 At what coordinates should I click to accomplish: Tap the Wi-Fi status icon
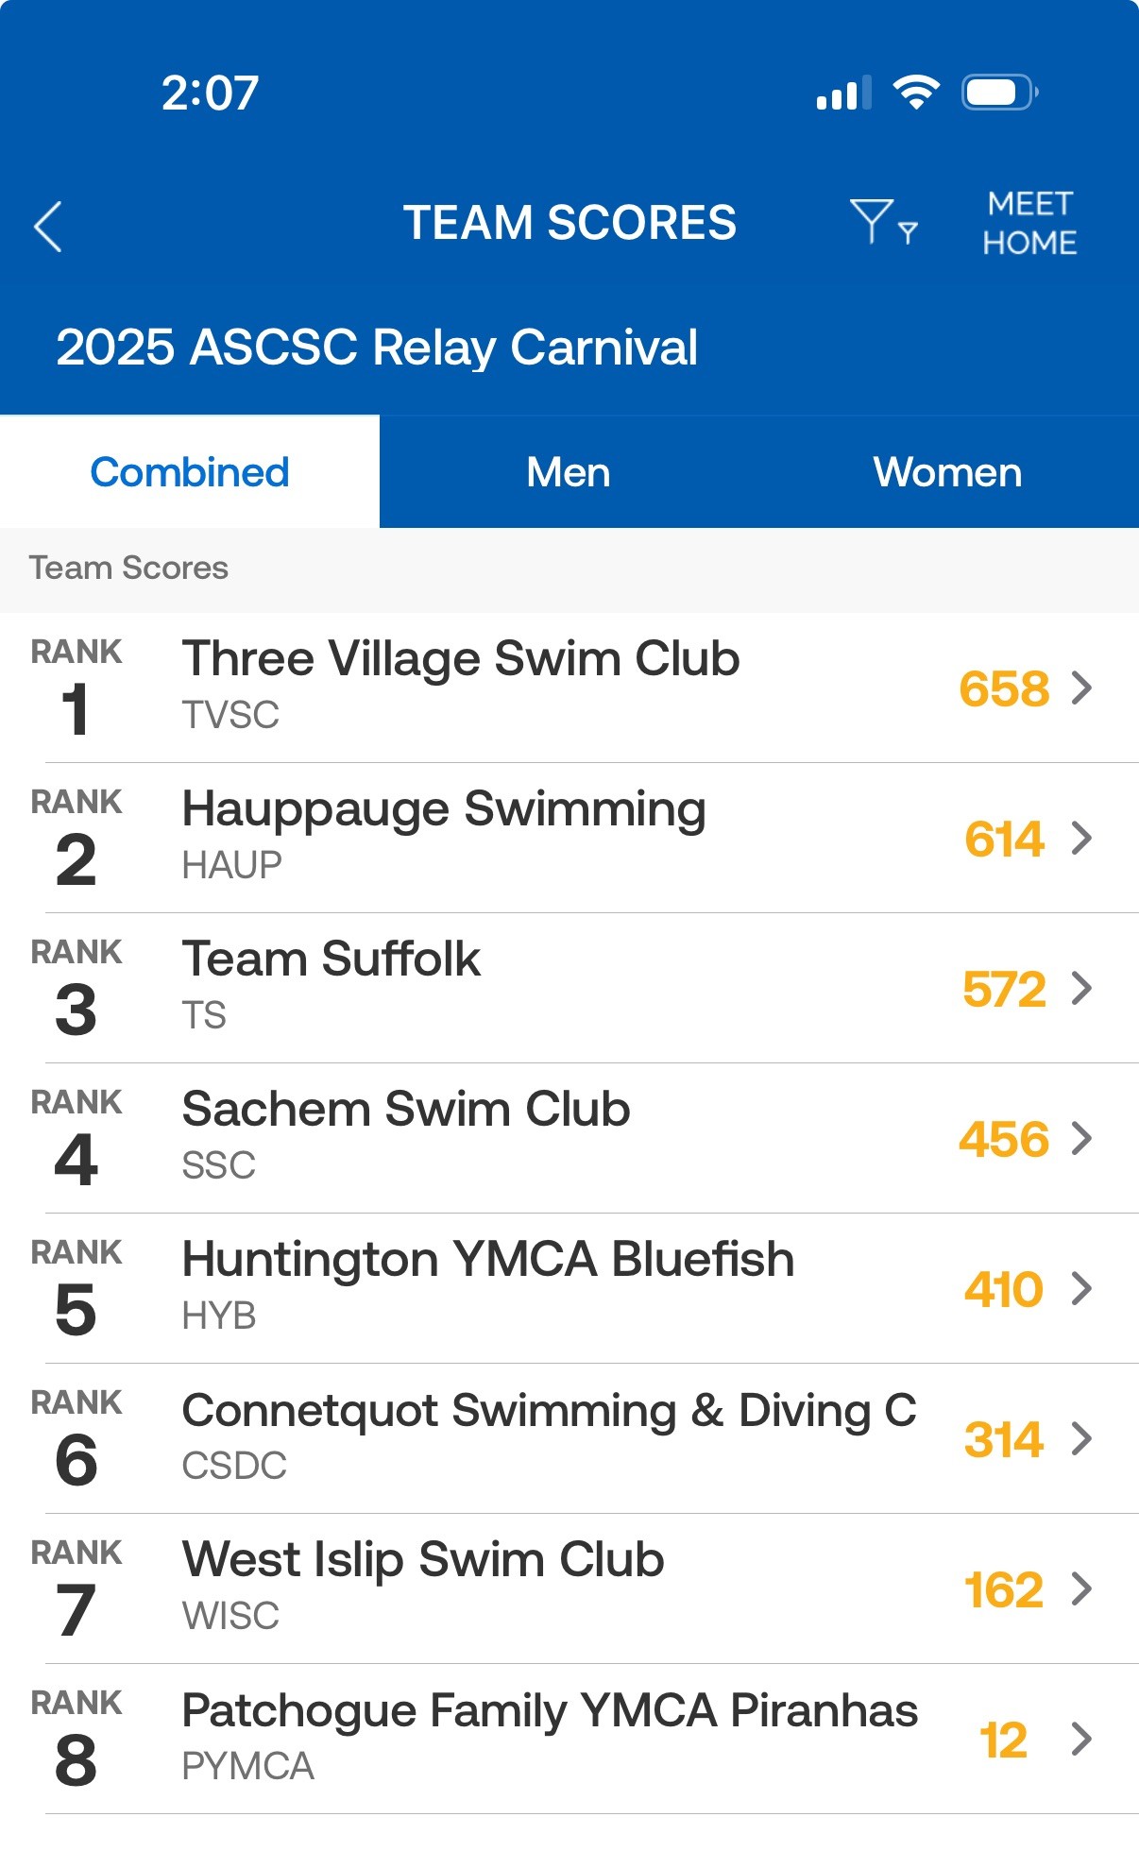915,92
